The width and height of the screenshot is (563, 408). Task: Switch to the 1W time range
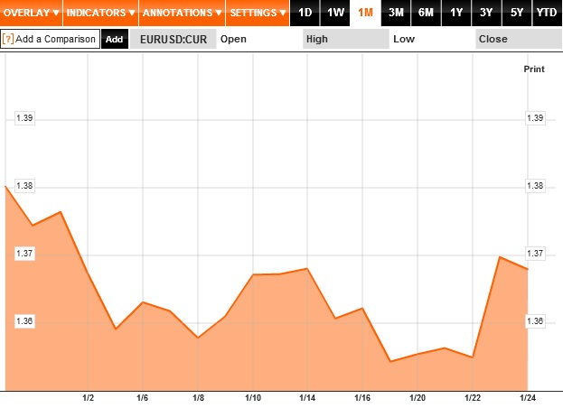335,13
